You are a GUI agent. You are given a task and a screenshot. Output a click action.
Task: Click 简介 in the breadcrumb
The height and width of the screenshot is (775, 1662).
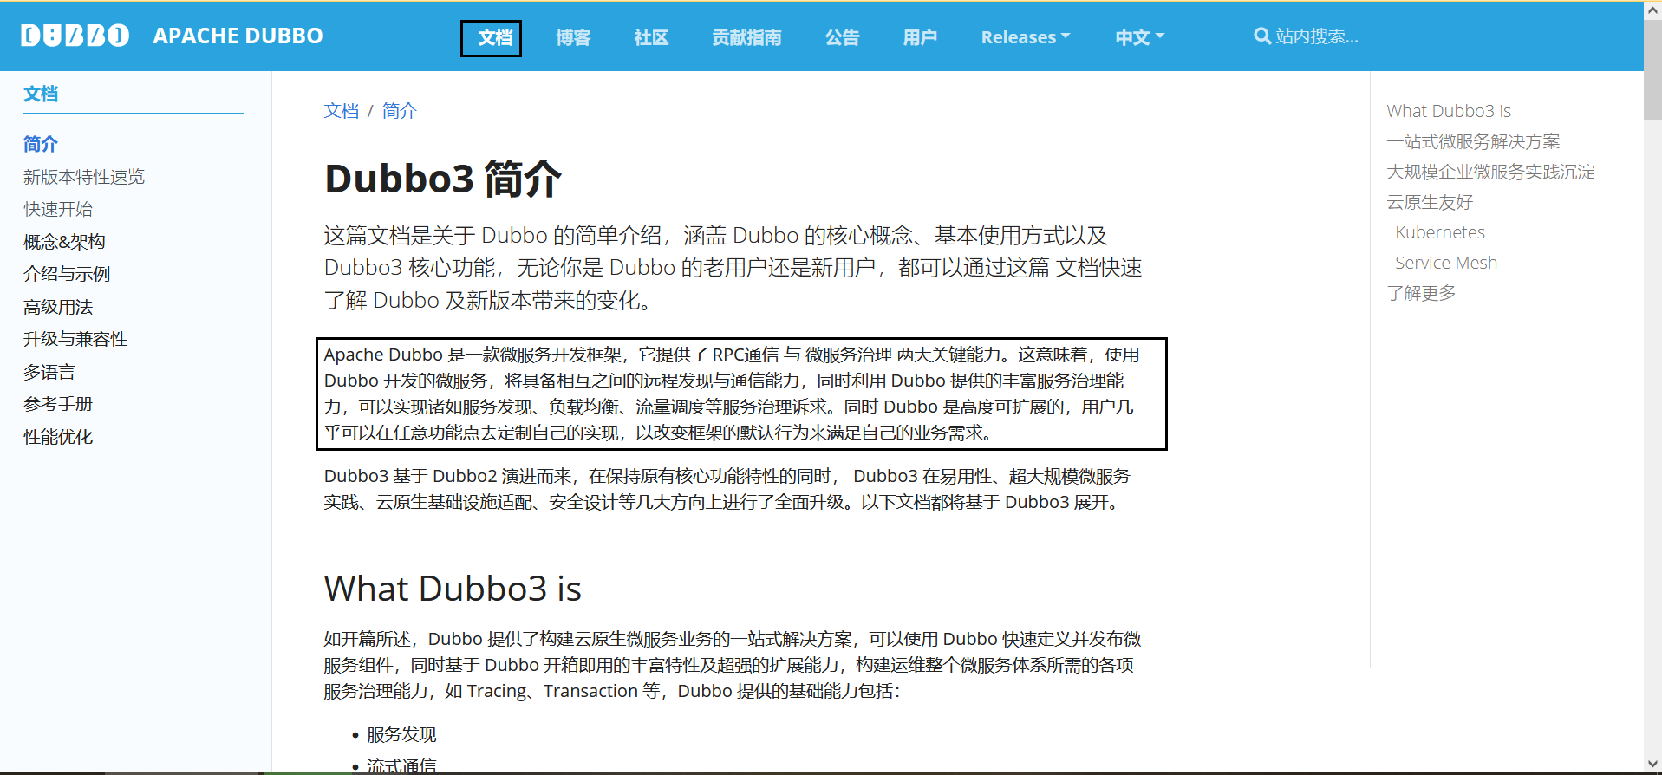[x=400, y=111]
